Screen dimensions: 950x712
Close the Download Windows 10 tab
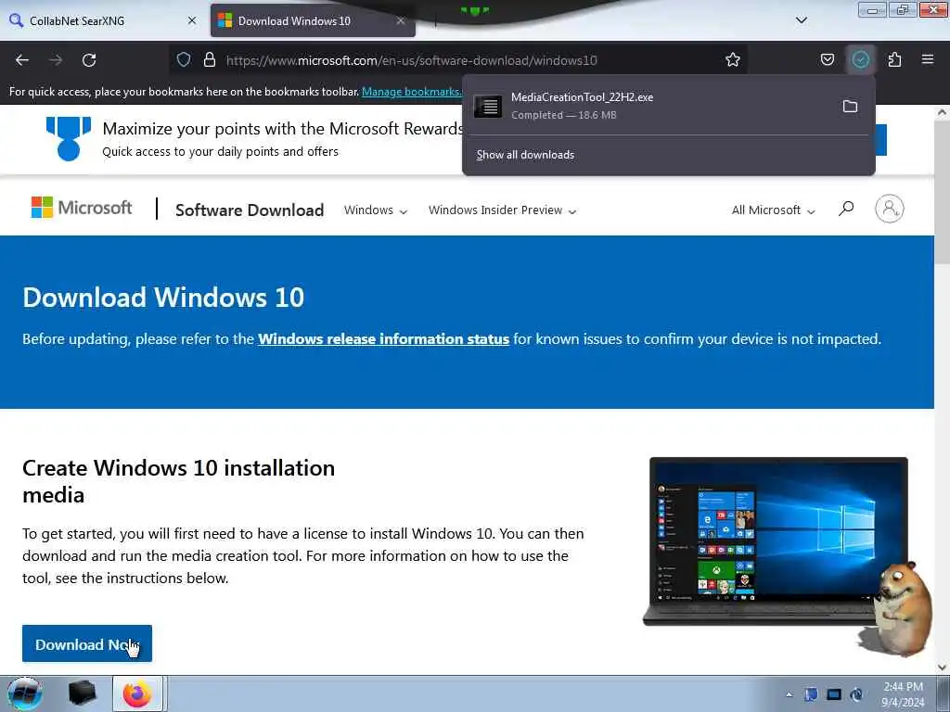401,20
